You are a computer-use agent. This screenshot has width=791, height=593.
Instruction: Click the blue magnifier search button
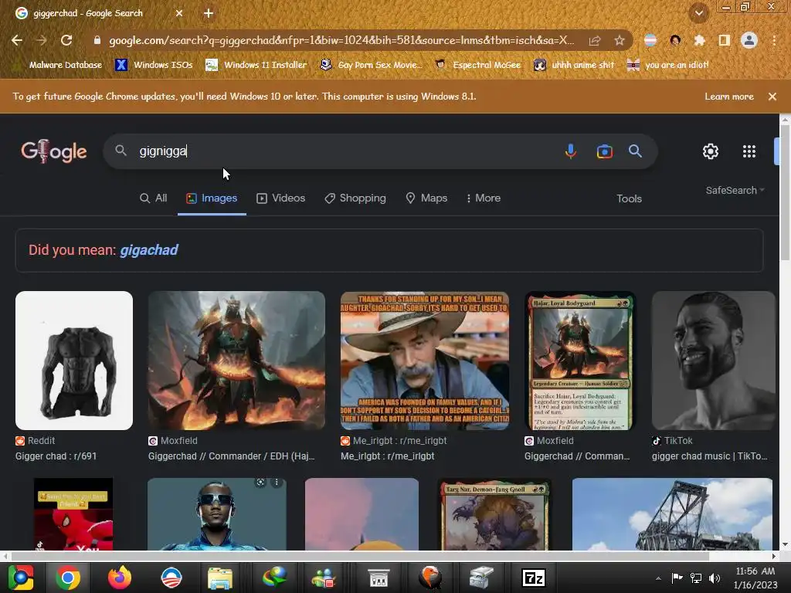pos(635,151)
